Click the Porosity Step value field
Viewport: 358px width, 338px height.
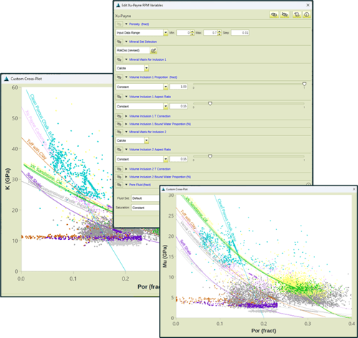240,33
